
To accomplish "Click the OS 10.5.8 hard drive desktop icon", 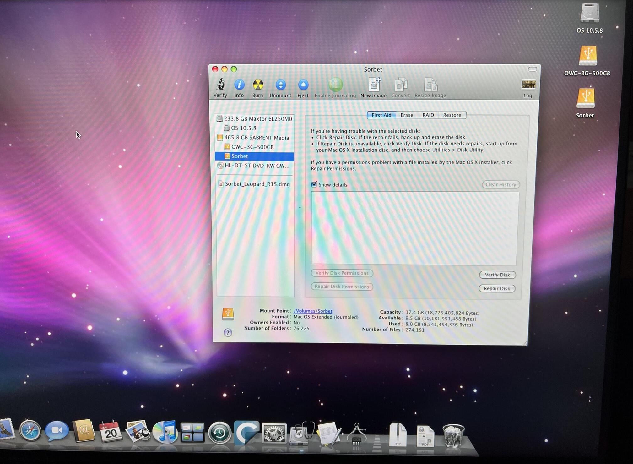I will click(590, 13).
